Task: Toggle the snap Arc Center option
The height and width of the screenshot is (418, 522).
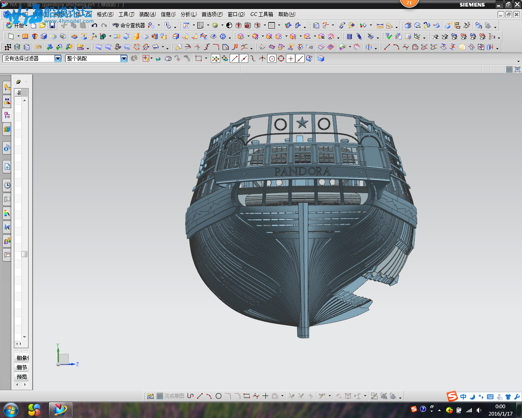Action: [272, 58]
